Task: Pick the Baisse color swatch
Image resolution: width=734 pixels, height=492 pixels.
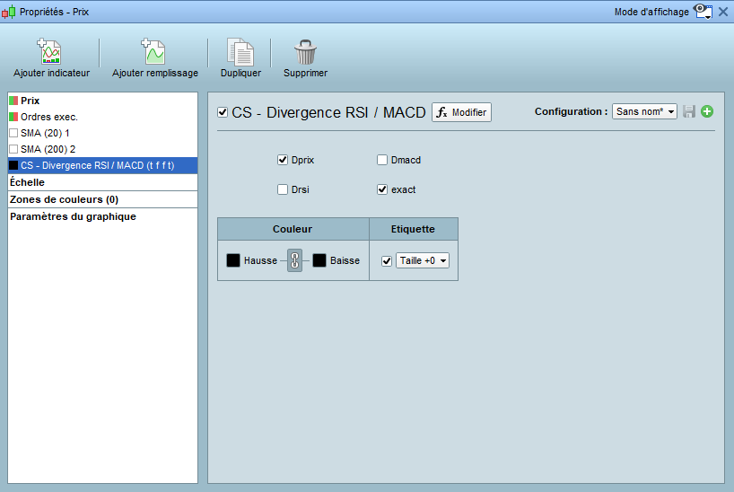Action: (x=319, y=260)
